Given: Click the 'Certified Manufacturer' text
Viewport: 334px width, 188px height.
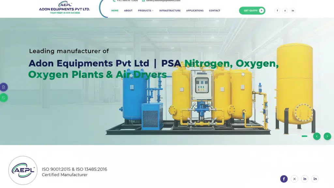Looking at the screenshot, I should 65,175.
